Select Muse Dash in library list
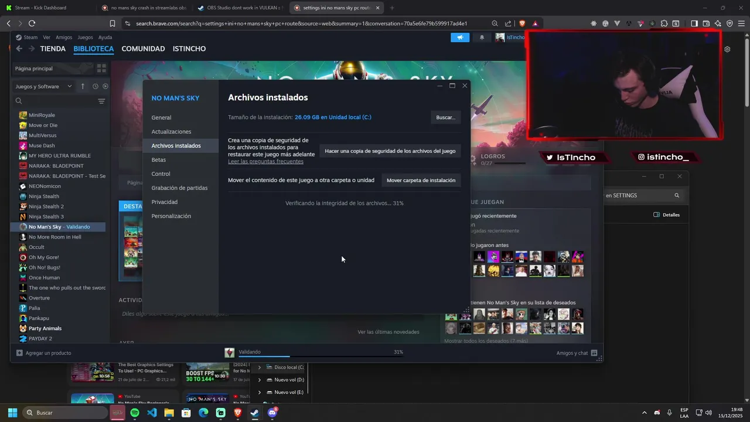The height and width of the screenshot is (422, 750). coord(42,145)
